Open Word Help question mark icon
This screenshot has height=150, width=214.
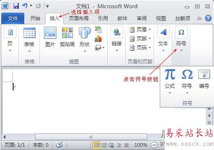click(208, 18)
